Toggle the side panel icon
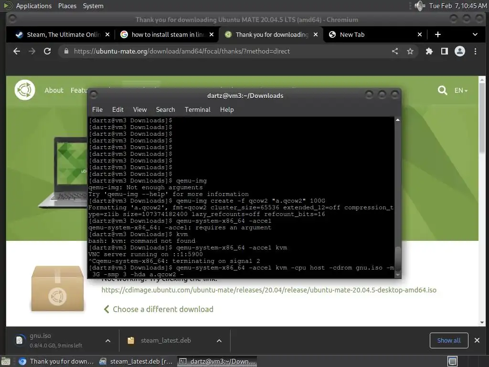Screen dimensions: 489x367 click(445, 51)
